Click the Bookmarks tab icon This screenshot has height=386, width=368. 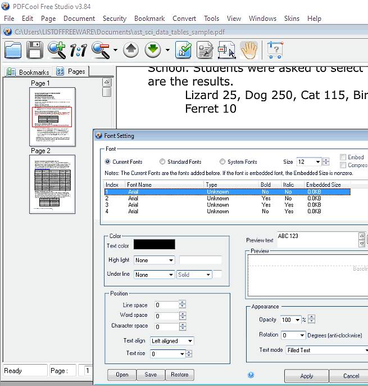point(11,72)
